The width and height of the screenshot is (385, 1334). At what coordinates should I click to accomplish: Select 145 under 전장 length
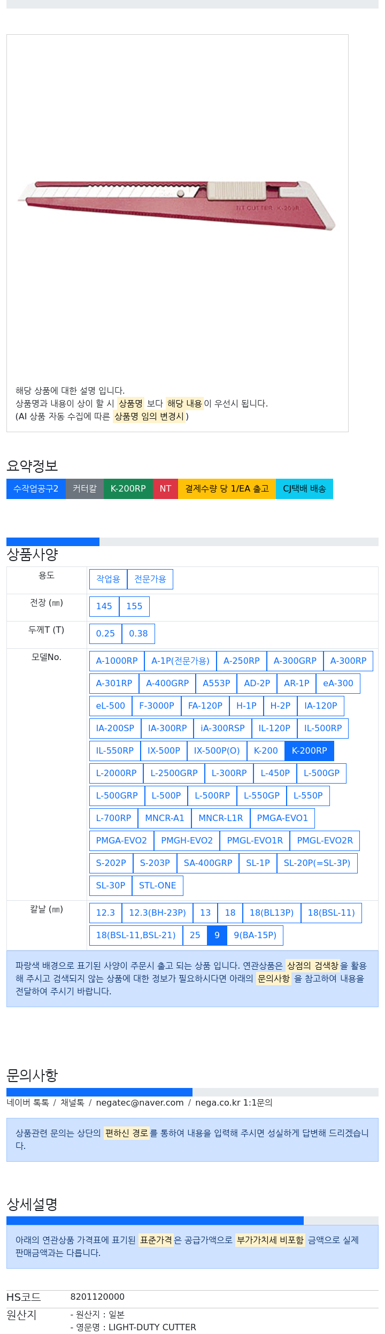click(104, 607)
